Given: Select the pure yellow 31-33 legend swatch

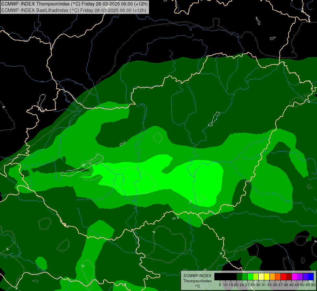Looking at the screenshot, I should point(267,276).
